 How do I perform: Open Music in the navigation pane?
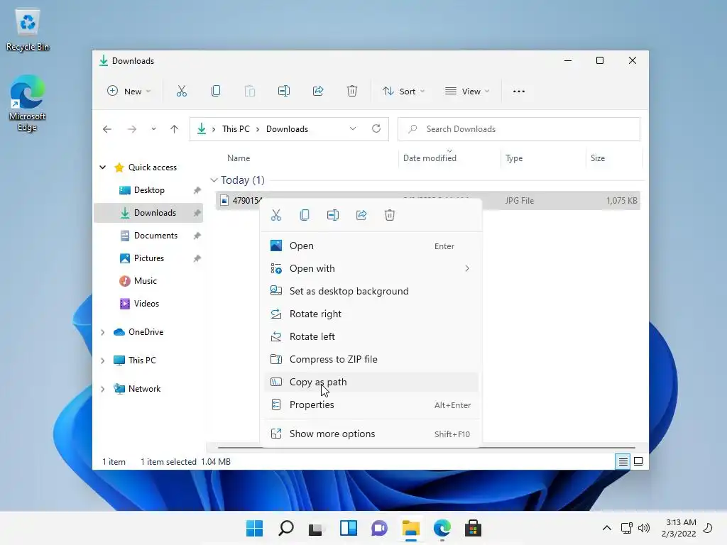[149, 281]
